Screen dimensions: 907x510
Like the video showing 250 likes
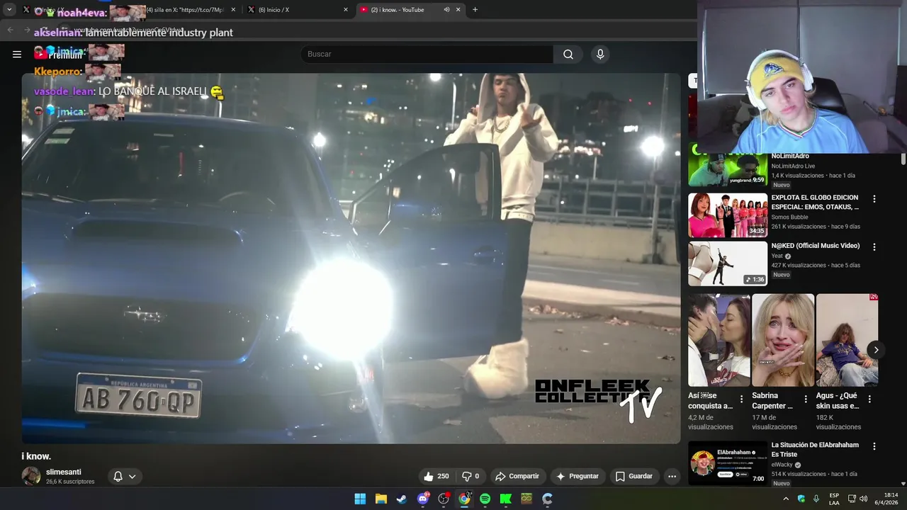436,476
